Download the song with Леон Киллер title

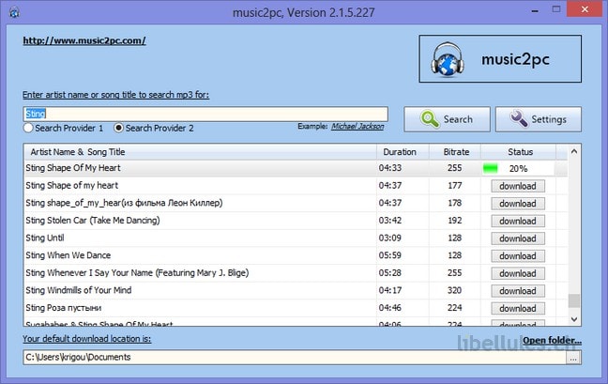point(518,204)
